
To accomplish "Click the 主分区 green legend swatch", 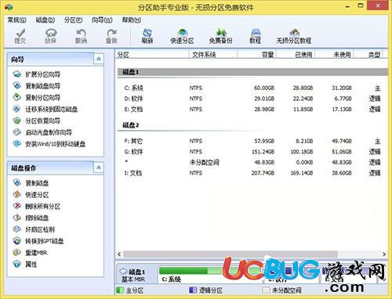I will tap(120, 290).
